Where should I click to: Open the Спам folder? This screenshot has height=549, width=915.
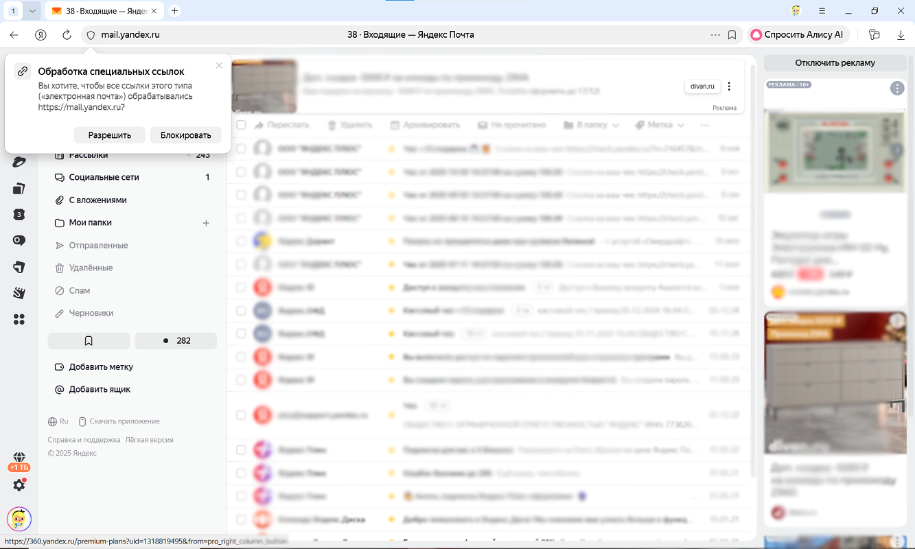tap(80, 290)
